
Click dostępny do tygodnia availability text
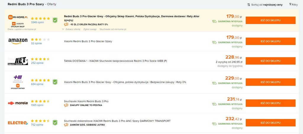click(x=230, y=66)
